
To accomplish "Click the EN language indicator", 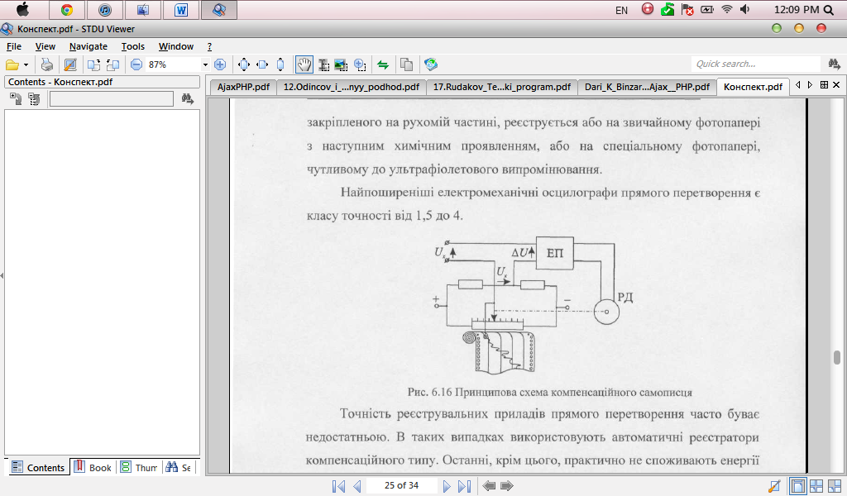I will tap(622, 10).
